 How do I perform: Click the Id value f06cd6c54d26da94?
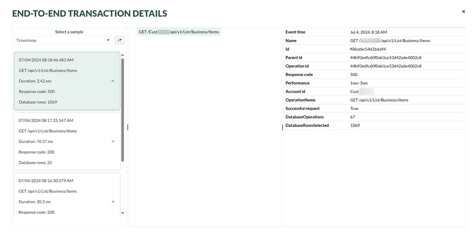point(368,49)
